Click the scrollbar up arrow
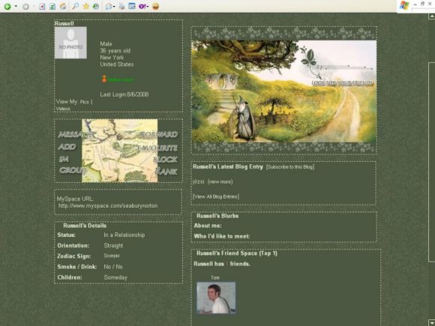This screenshot has width=435, height=326. click(x=432, y=16)
